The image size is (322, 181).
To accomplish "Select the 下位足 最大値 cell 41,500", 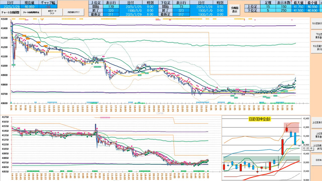I will click(299, 10).
